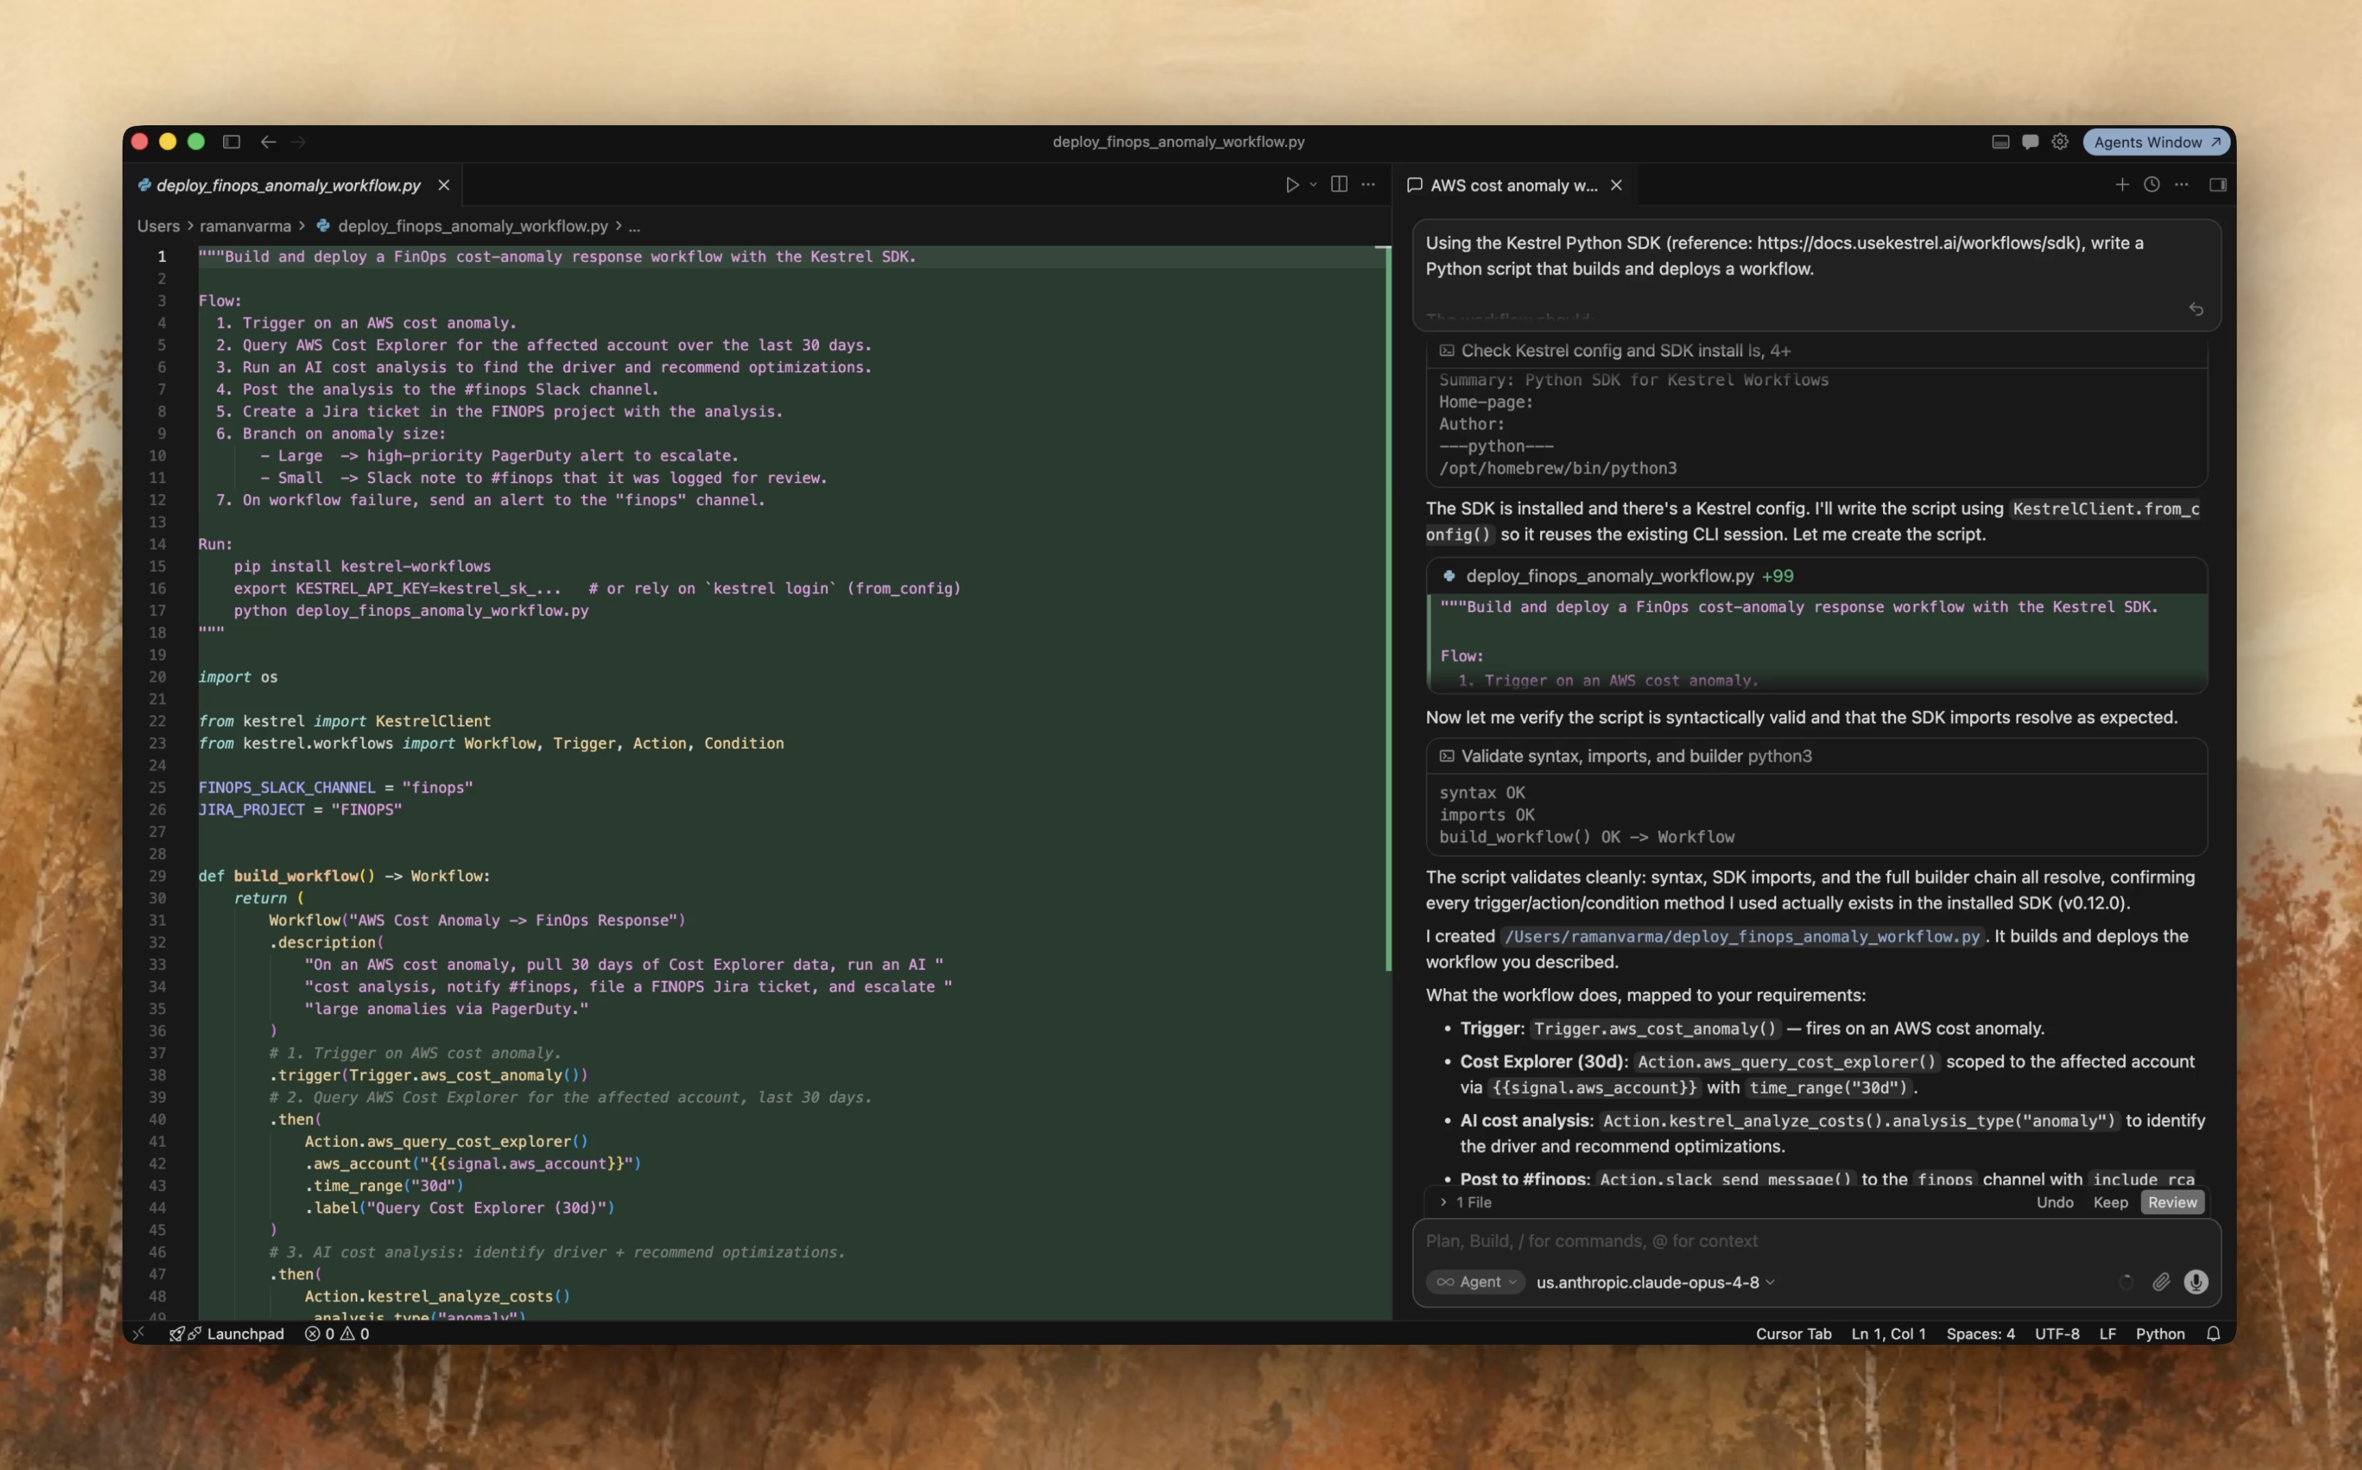Open notifications bell in status bar

click(2214, 1334)
